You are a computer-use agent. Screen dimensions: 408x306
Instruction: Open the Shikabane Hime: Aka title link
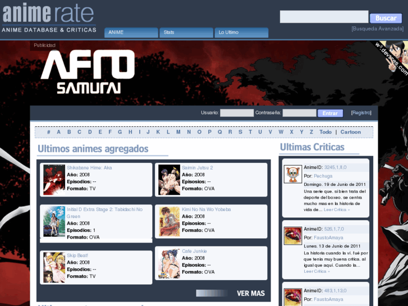coord(89,168)
